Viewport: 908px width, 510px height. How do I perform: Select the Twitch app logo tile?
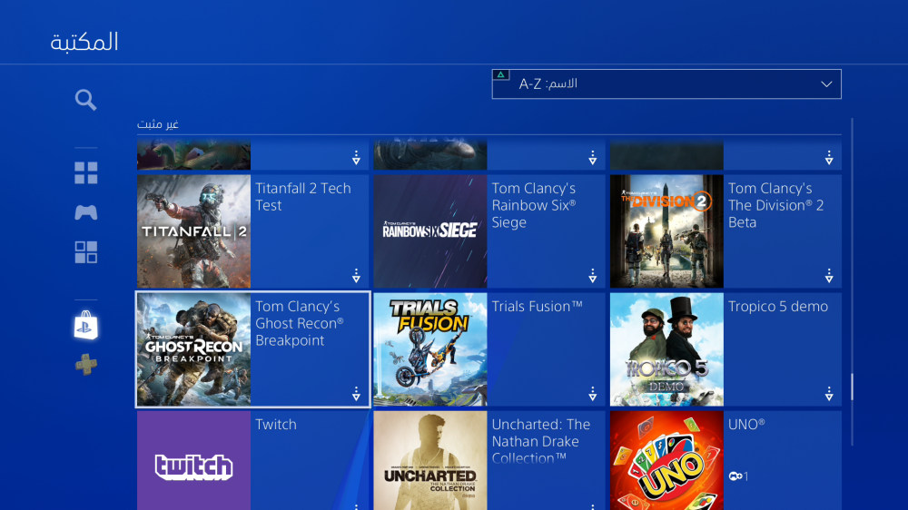(194, 461)
